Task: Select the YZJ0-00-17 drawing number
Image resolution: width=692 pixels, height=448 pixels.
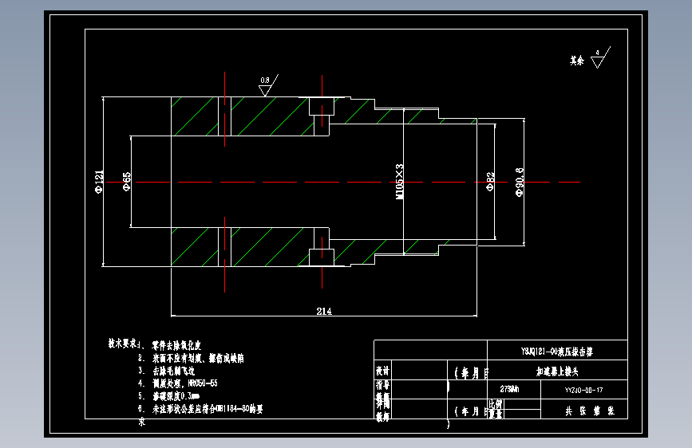Action: (583, 390)
